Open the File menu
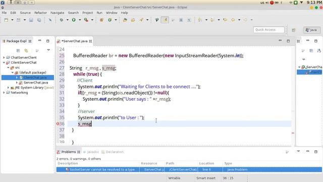This screenshot has height=182, width=323. pyautogui.click(x=4, y=13)
